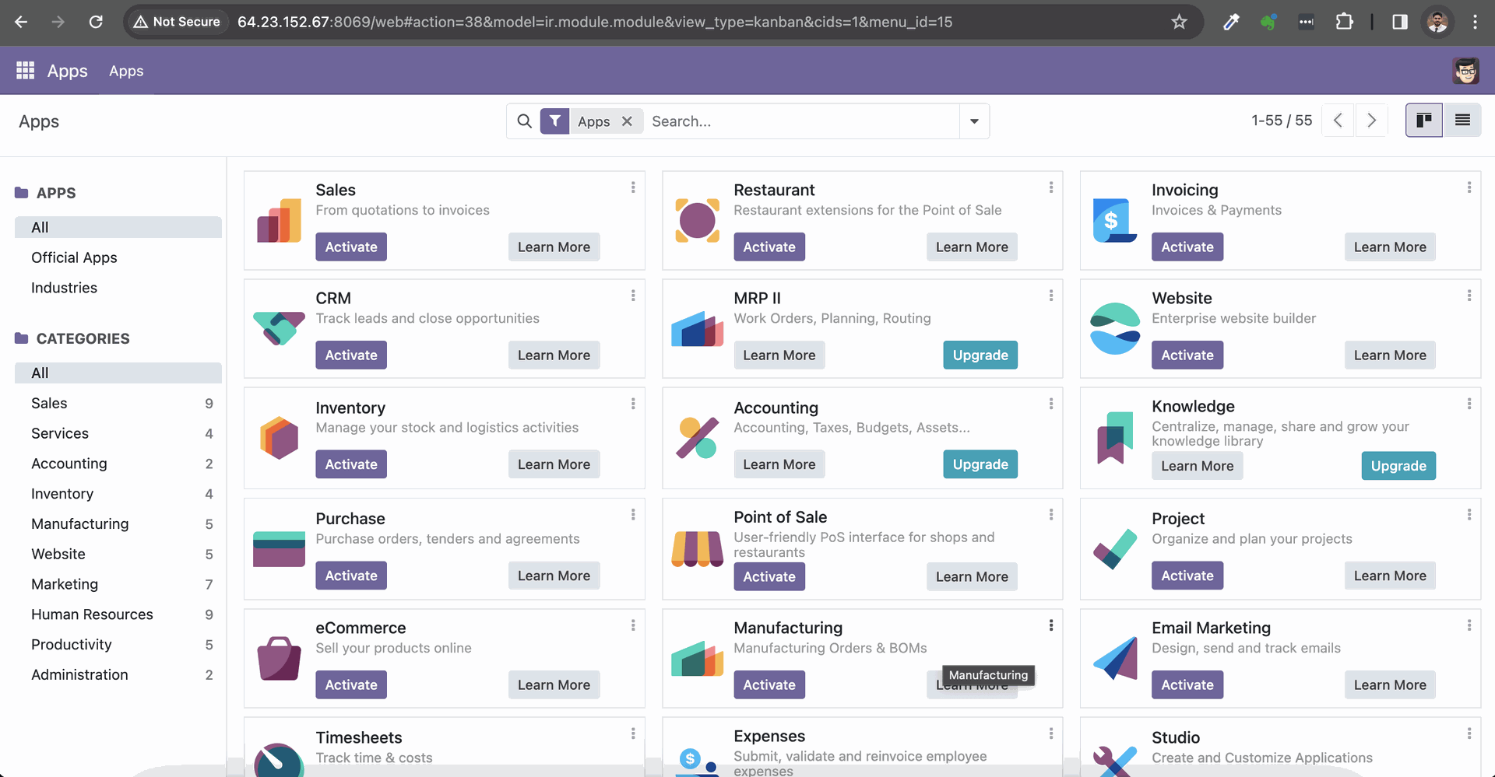This screenshot has height=777, width=1495.
Task: Click the Point of Sale awning icon
Action: pos(697,549)
